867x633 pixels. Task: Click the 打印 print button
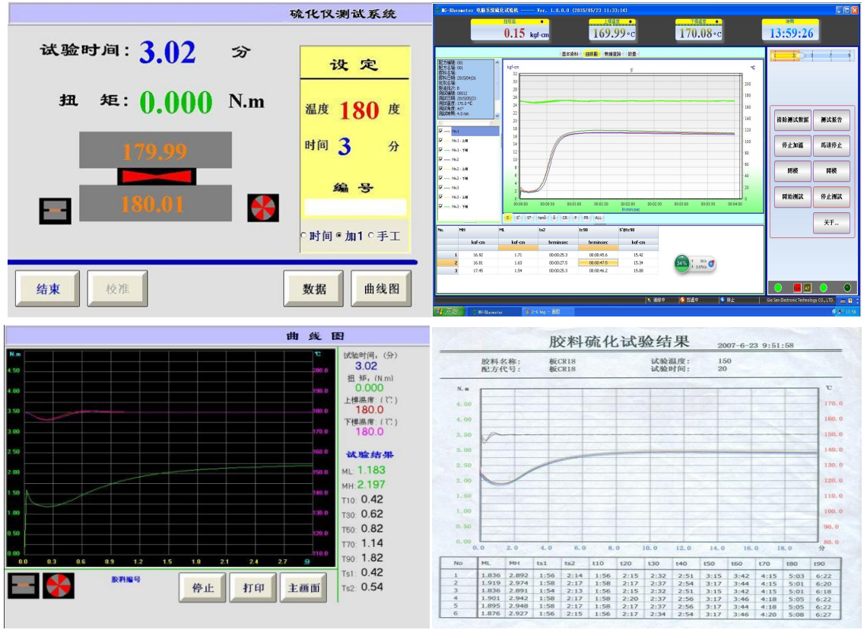pyautogui.click(x=252, y=588)
